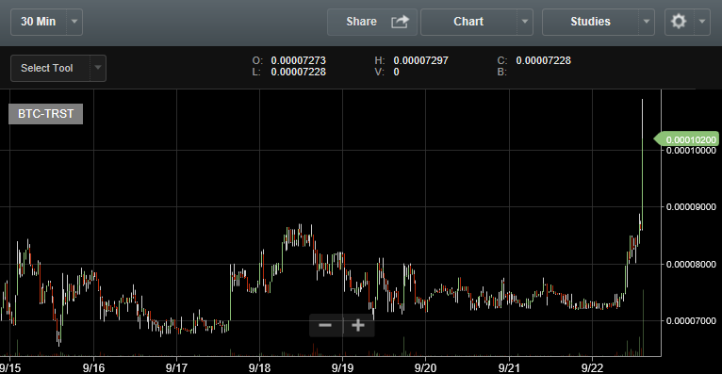The image size is (722, 374).
Task: Click the 9/17 date axis label
Action: [x=177, y=368]
